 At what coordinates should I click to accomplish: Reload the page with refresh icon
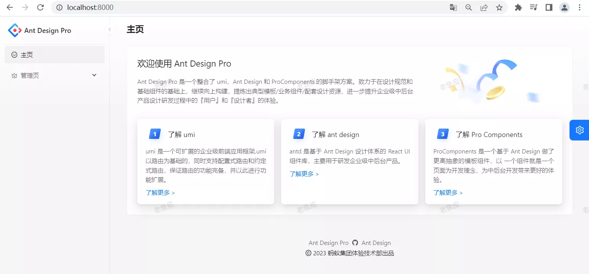(40, 7)
